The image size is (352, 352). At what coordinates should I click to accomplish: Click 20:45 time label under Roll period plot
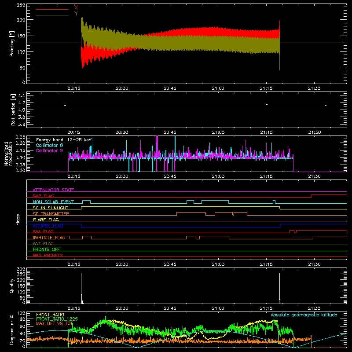(170, 132)
